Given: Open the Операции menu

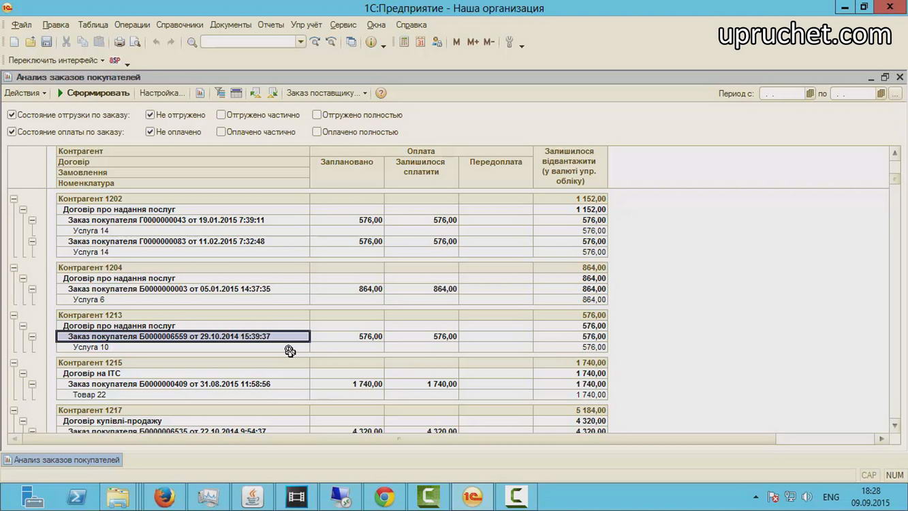Looking at the screenshot, I should pyautogui.click(x=132, y=25).
